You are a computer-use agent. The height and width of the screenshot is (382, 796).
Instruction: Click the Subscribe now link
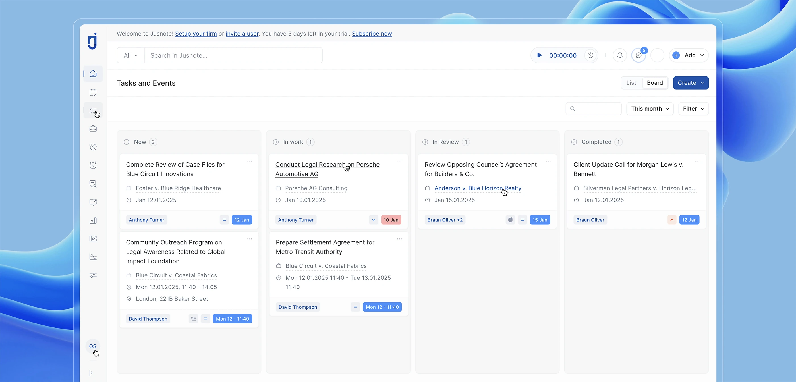point(372,34)
